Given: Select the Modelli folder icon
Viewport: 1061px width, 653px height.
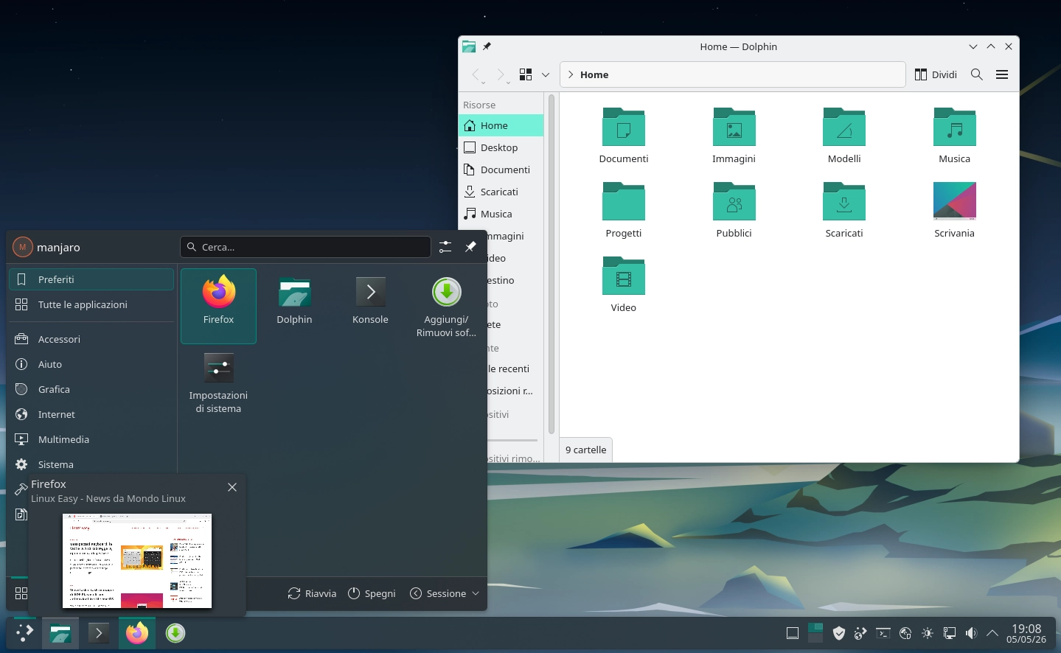Looking at the screenshot, I should point(844,127).
